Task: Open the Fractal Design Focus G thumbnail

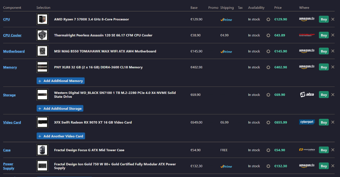Action: [42, 150]
